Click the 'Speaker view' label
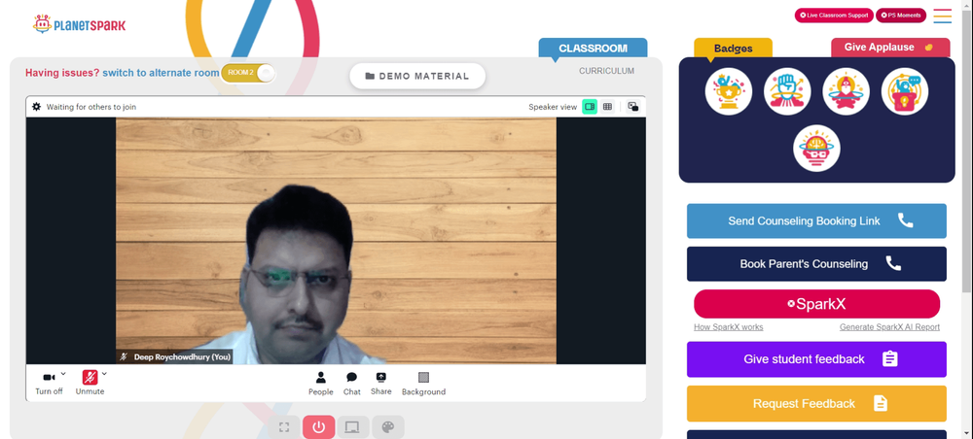The image size is (973, 439). click(553, 107)
